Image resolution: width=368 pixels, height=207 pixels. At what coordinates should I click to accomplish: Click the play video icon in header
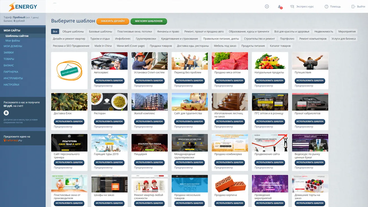(x=267, y=7)
